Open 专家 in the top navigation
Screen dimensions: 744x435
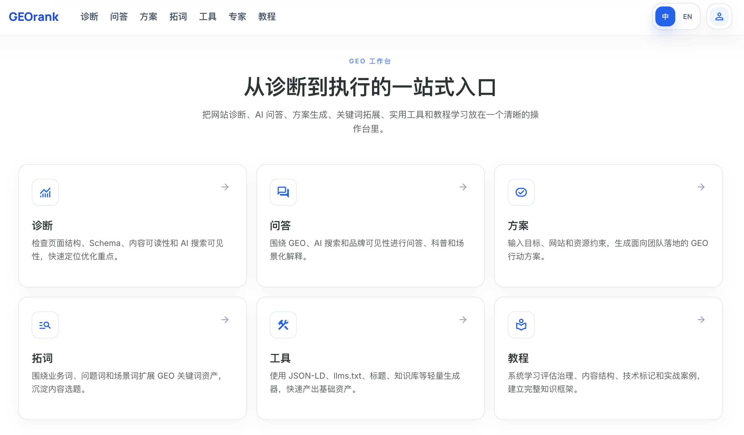click(237, 16)
